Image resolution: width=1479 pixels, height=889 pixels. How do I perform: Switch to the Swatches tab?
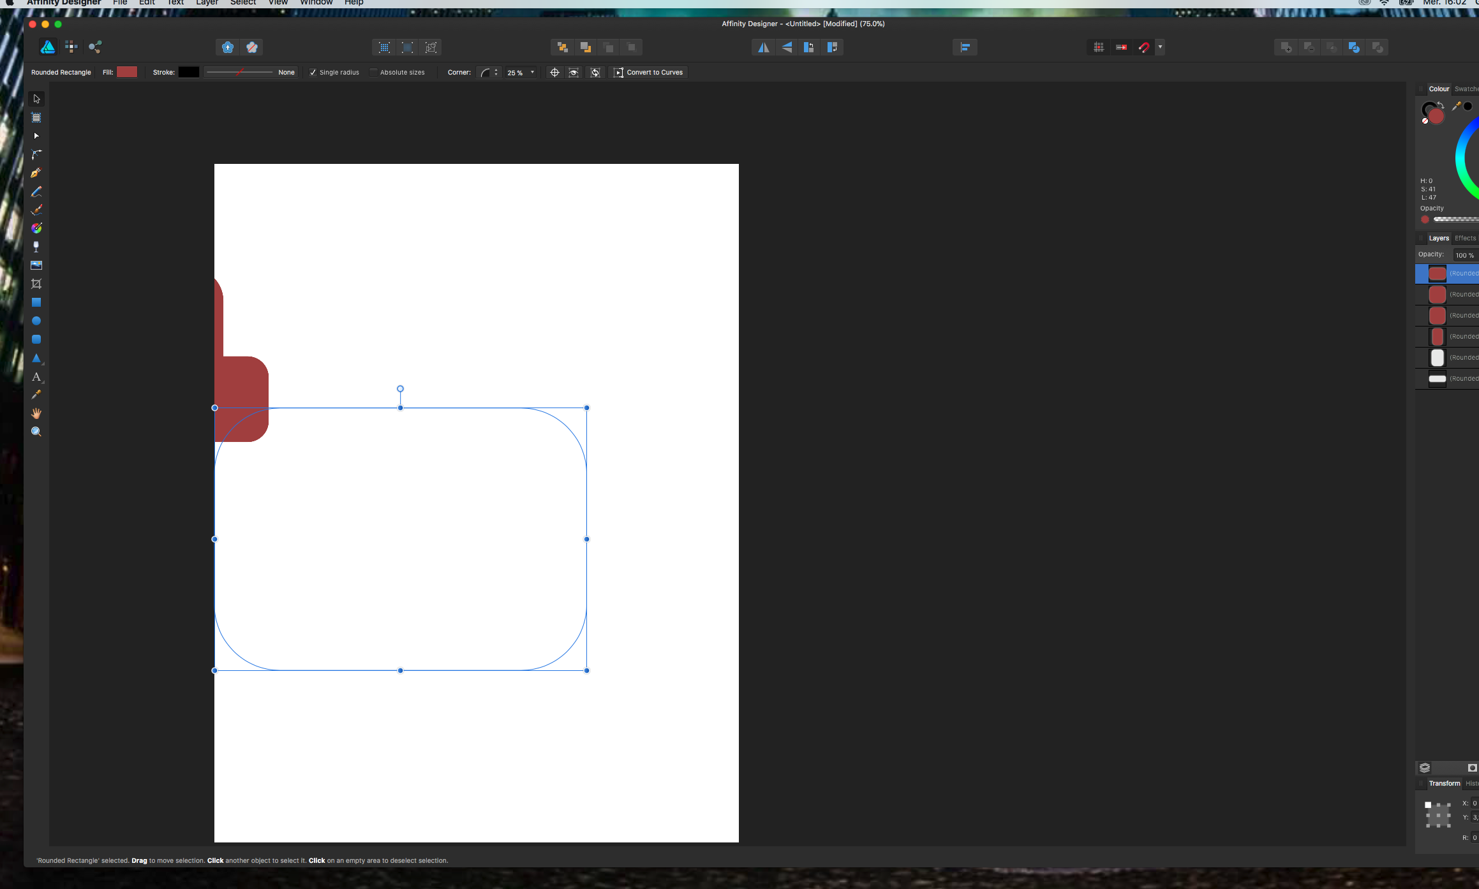click(x=1466, y=89)
